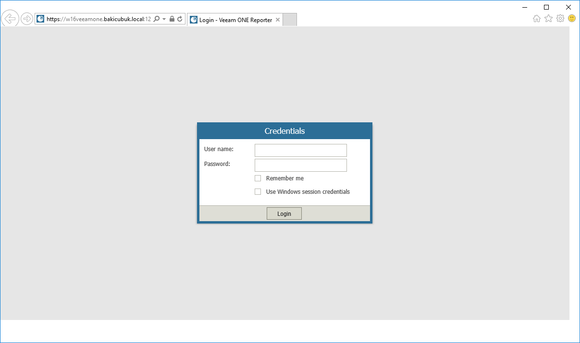Click the search magnifier in address bar
Viewport: 580px width, 343px height.
pos(157,19)
